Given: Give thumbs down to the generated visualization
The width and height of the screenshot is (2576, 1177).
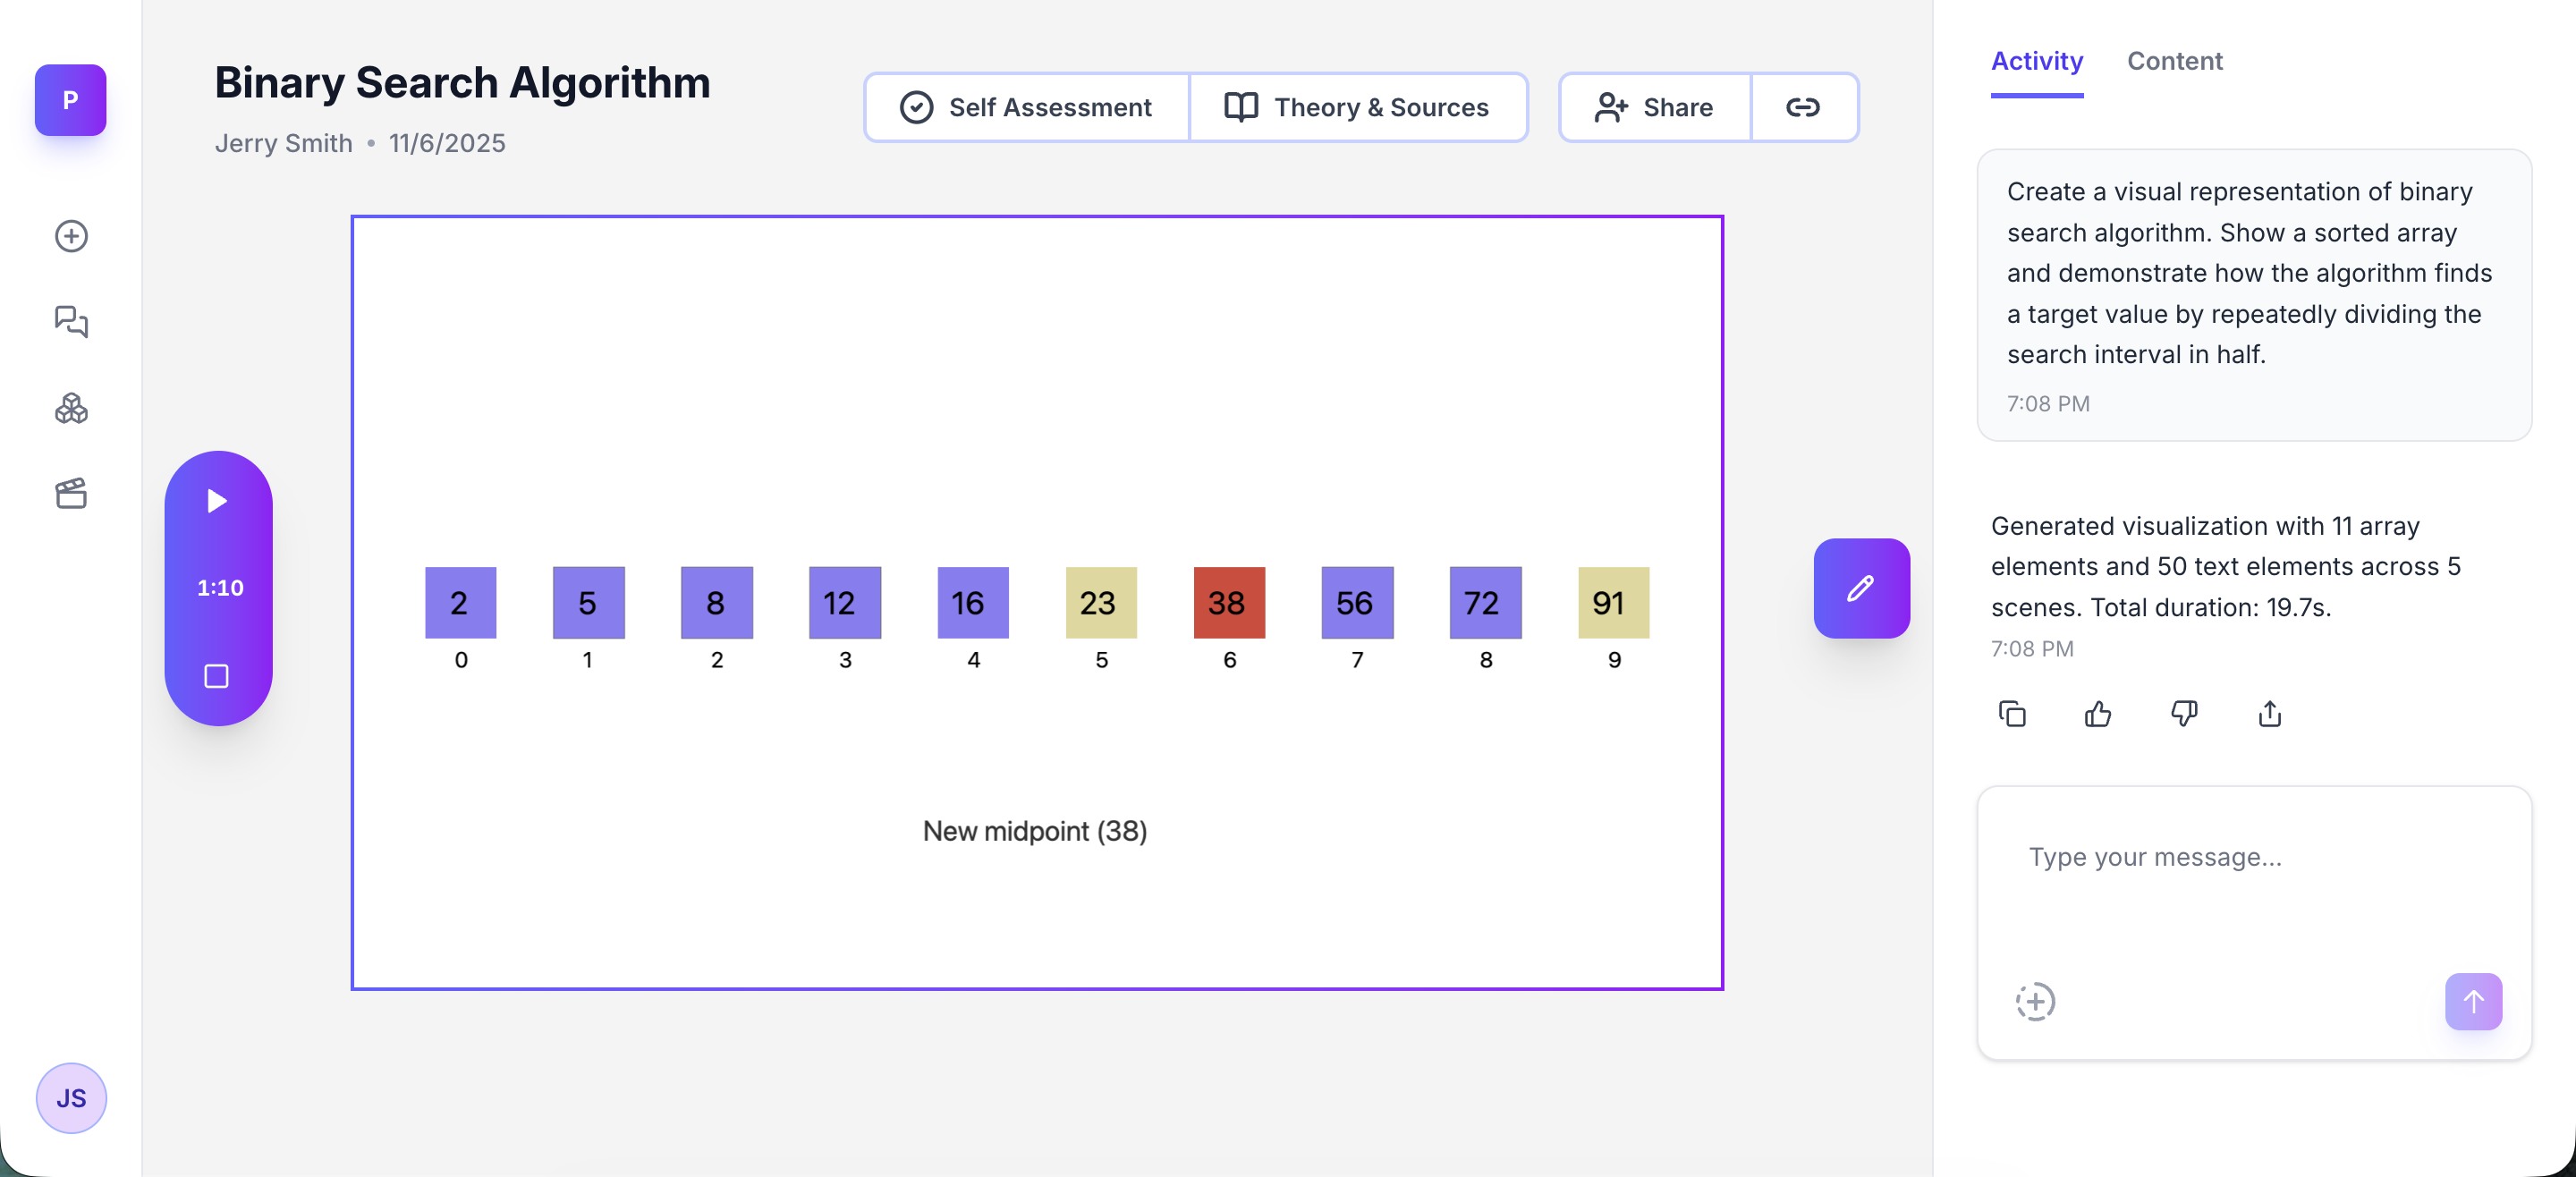Looking at the screenshot, I should click(2184, 713).
